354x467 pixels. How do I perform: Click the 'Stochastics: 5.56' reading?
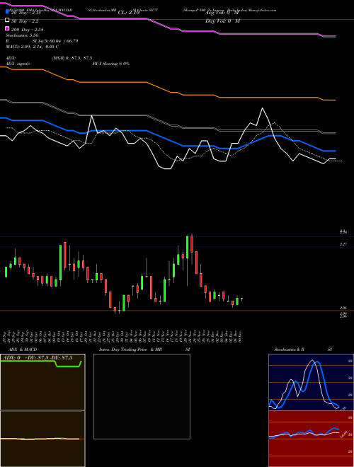[x=22, y=35]
